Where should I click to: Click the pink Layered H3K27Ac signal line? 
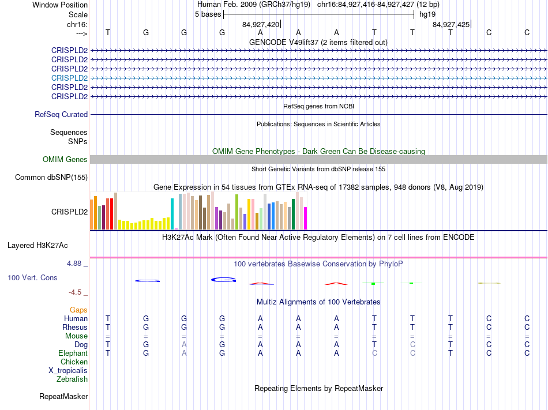click(318, 257)
